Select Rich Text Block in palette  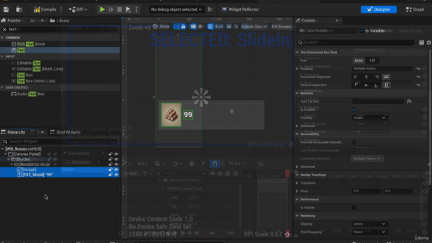pyautogui.click(x=31, y=44)
